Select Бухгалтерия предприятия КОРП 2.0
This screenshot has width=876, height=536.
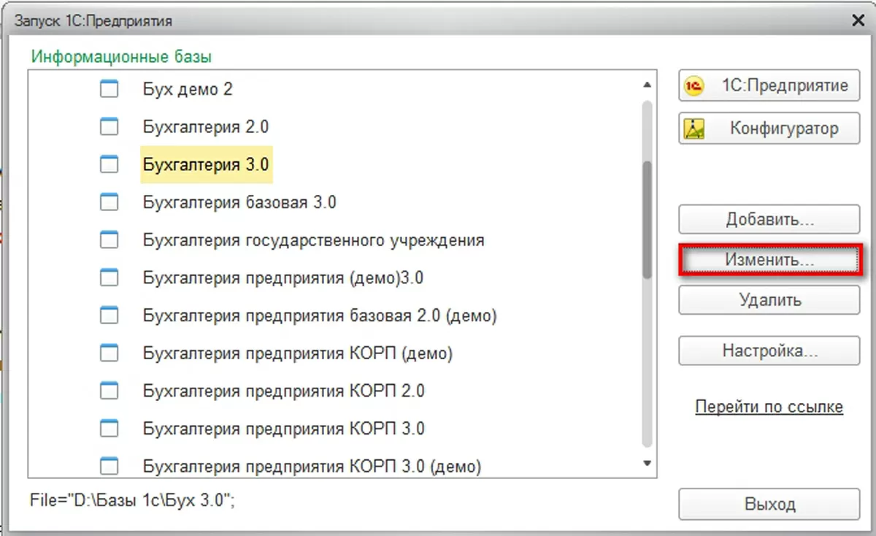tap(284, 391)
